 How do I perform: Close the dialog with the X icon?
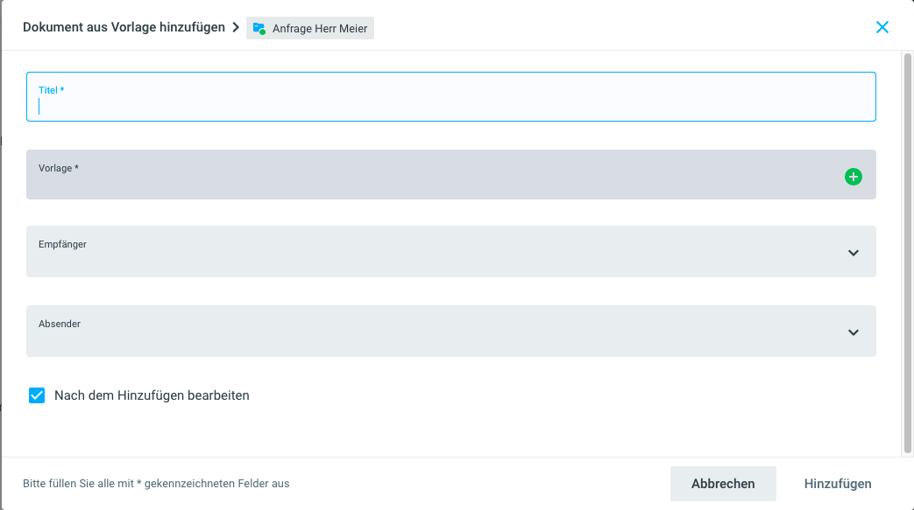tap(882, 27)
